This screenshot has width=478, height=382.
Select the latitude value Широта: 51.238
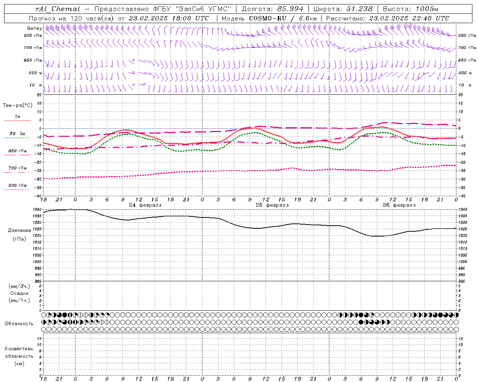pos(343,9)
